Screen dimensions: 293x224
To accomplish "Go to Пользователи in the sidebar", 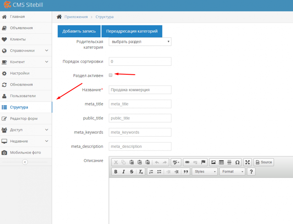I will pos(23,96).
